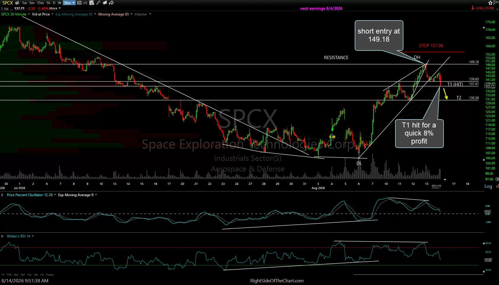This screenshot has width=499, height=285.
Task: Add SPCX to favorites with star icon
Action: 490,3
